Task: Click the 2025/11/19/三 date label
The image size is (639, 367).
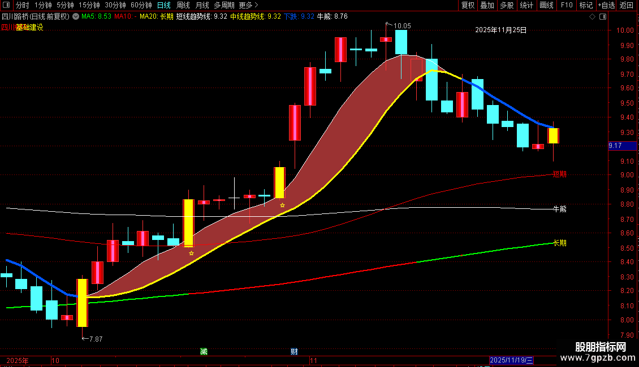Action: click(511, 360)
